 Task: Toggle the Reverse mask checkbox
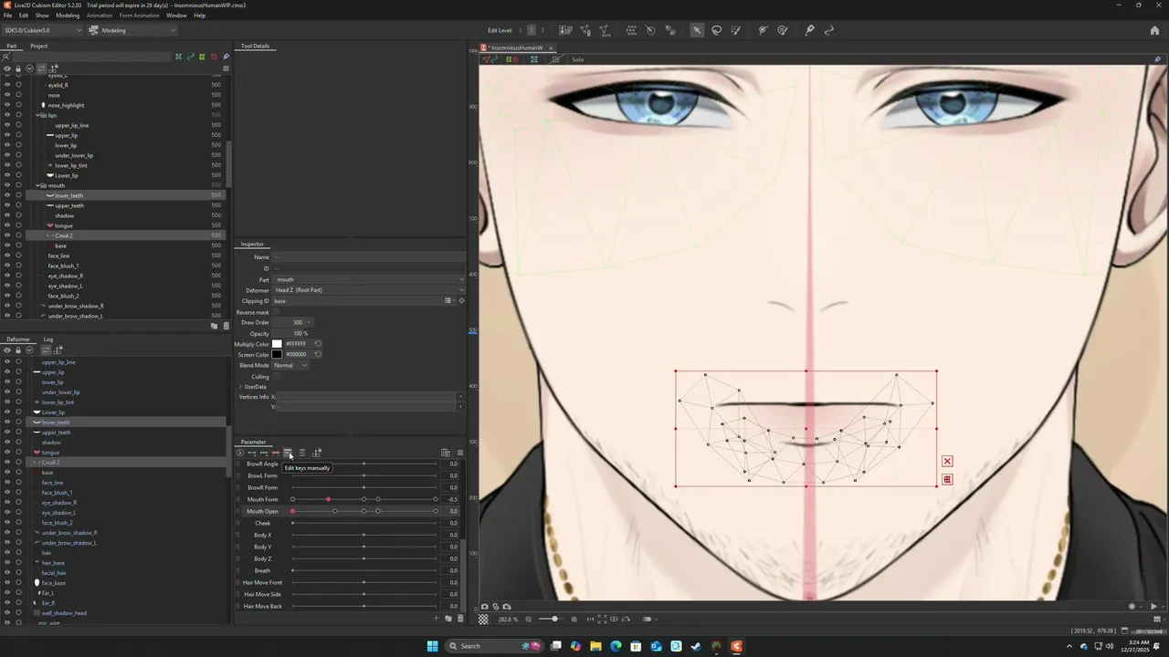(277, 312)
